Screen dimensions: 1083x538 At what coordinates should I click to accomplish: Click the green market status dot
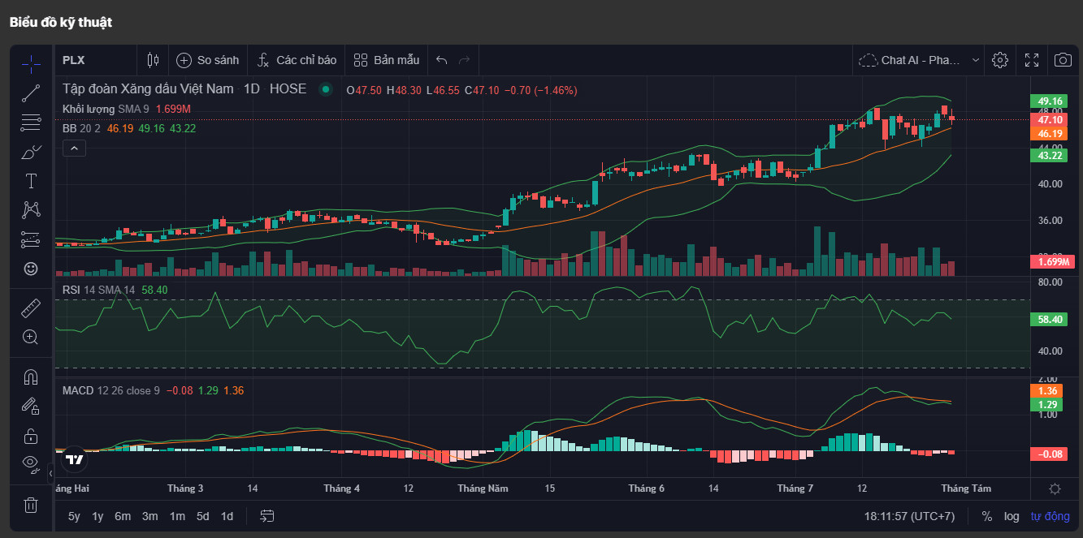click(326, 89)
